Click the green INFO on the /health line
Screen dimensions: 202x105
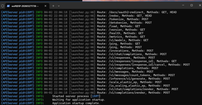tap(39, 33)
